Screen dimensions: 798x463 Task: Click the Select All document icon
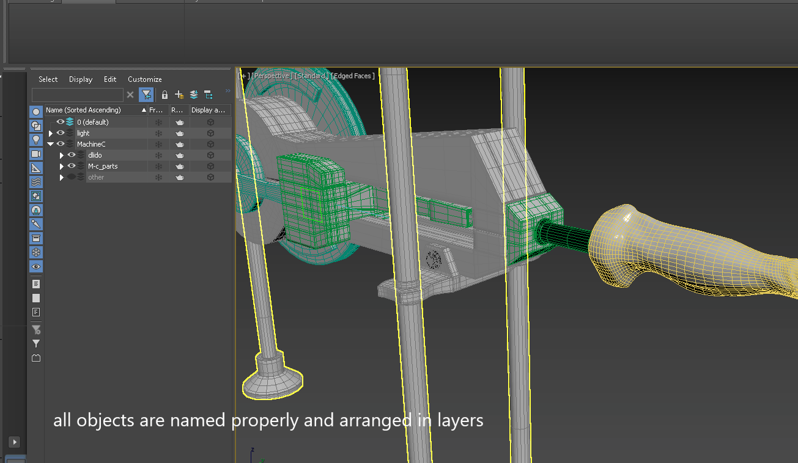(x=36, y=284)
